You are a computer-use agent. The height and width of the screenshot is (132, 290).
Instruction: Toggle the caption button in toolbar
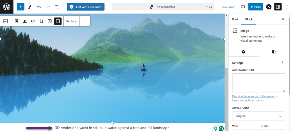pyautogui.click(x=58, y=21)
